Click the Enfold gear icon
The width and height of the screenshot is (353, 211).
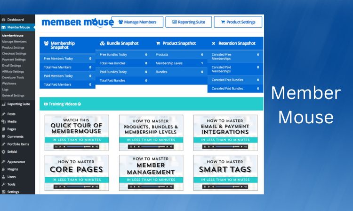(4, 152)
